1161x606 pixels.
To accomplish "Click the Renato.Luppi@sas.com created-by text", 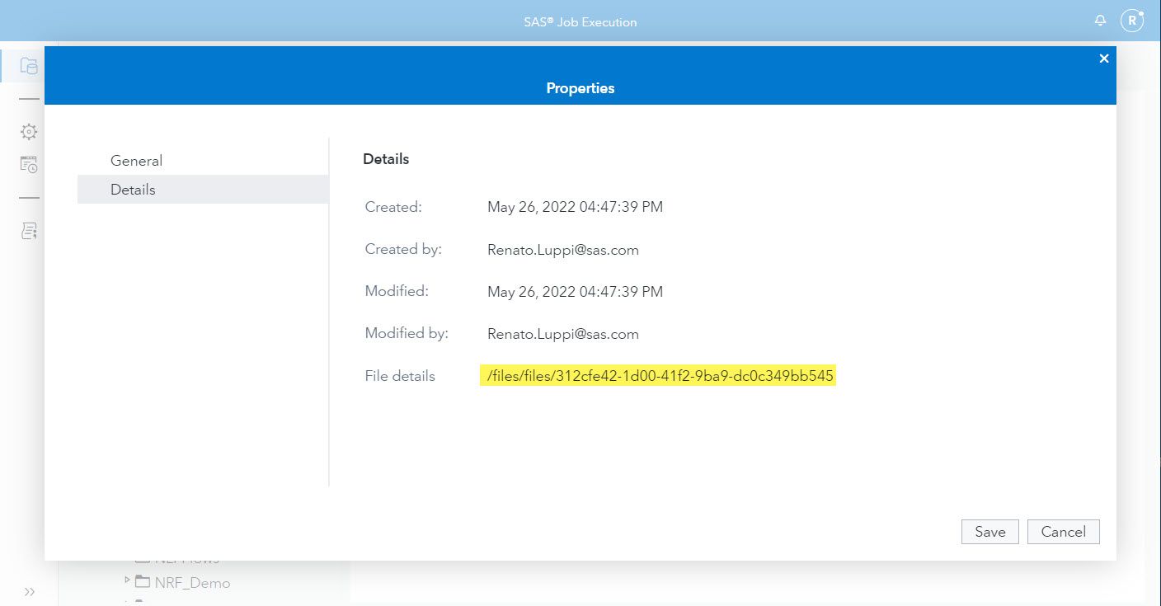I will (x=563, y=249).
